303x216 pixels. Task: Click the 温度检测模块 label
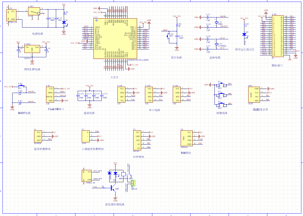42,149
